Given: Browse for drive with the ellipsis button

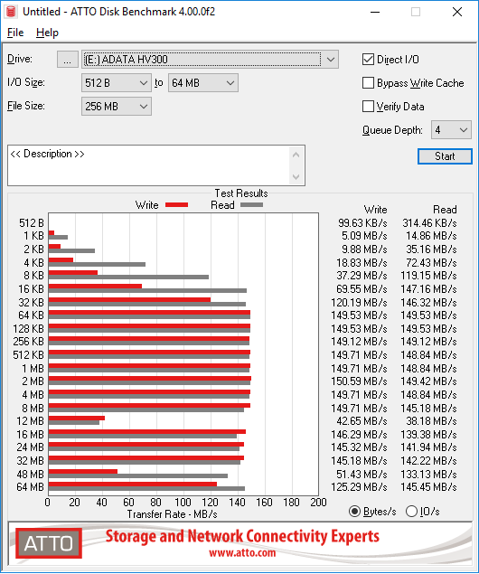Looking at the screenshot, I should click(67, 60).
